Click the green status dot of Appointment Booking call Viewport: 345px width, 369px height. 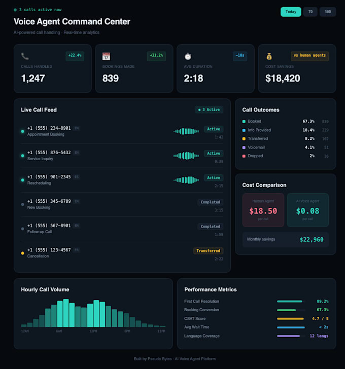click(23, 131)
